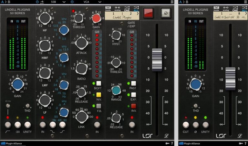248x146 pixels.
Task: Enable the gate FAST switch
Action: 133,83
